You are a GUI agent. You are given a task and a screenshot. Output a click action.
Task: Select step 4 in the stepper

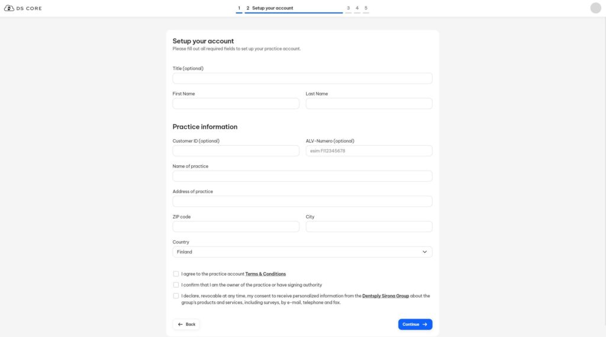[x=357, y=8]
